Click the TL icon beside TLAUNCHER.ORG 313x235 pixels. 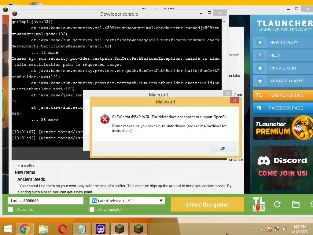point(259,95)
